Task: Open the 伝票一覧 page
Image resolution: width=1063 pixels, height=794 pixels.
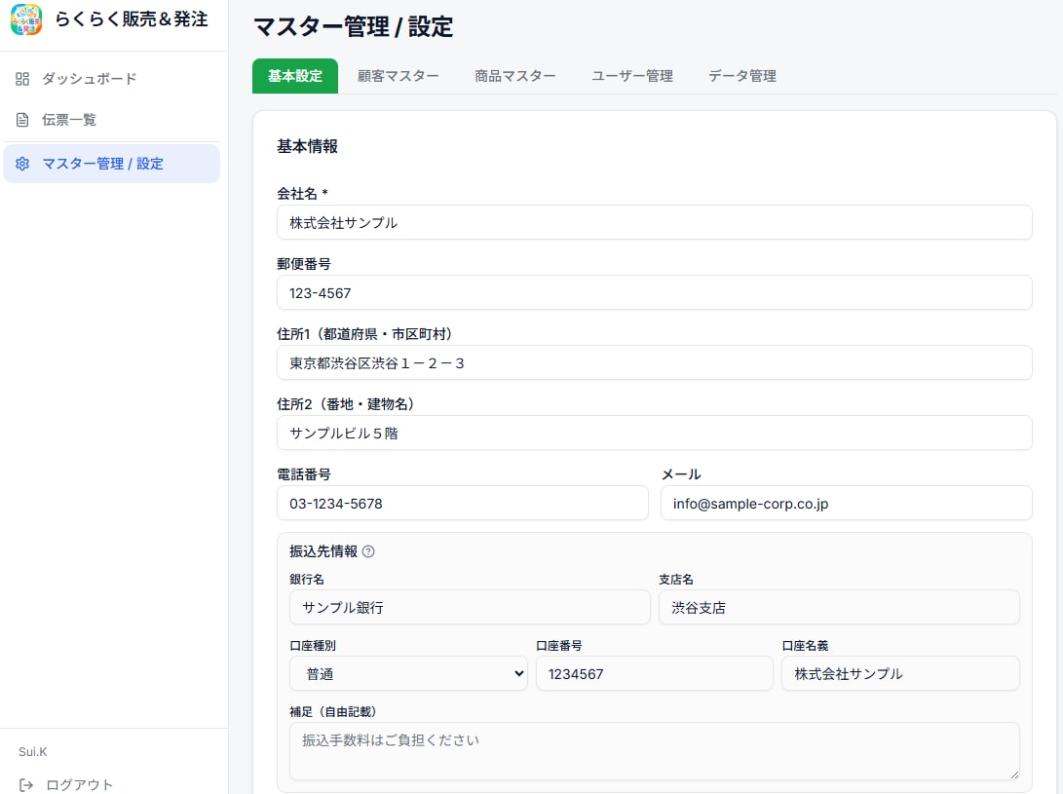Action: [111, 120]
